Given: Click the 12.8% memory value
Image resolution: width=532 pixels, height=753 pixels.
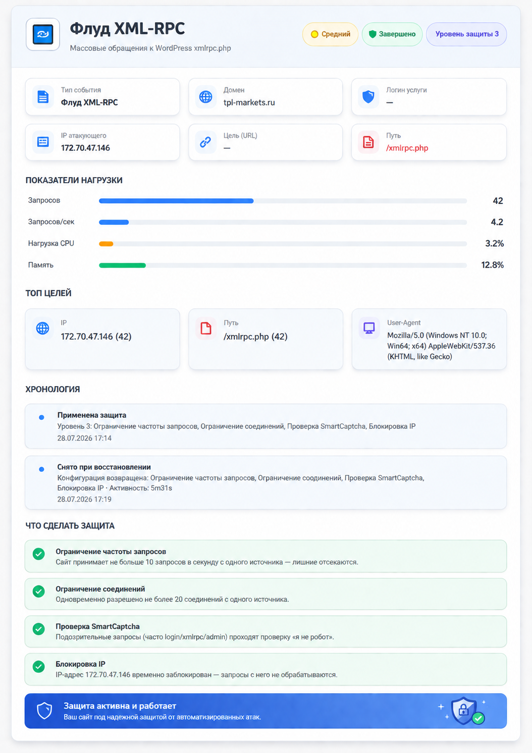Looking at the screenshot, I should (x=493, y=265).
